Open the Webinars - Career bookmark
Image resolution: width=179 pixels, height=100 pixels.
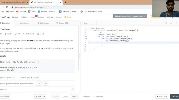tap(68, 12)
